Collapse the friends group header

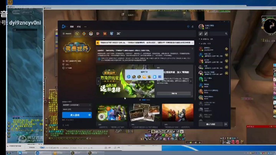tap(205, 43)
